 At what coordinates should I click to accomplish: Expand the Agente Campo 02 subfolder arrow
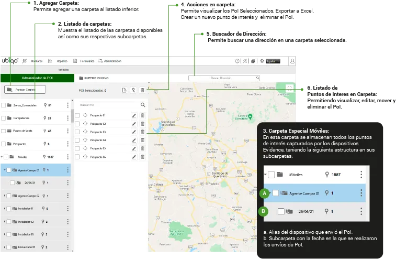(x=5, y=196)
